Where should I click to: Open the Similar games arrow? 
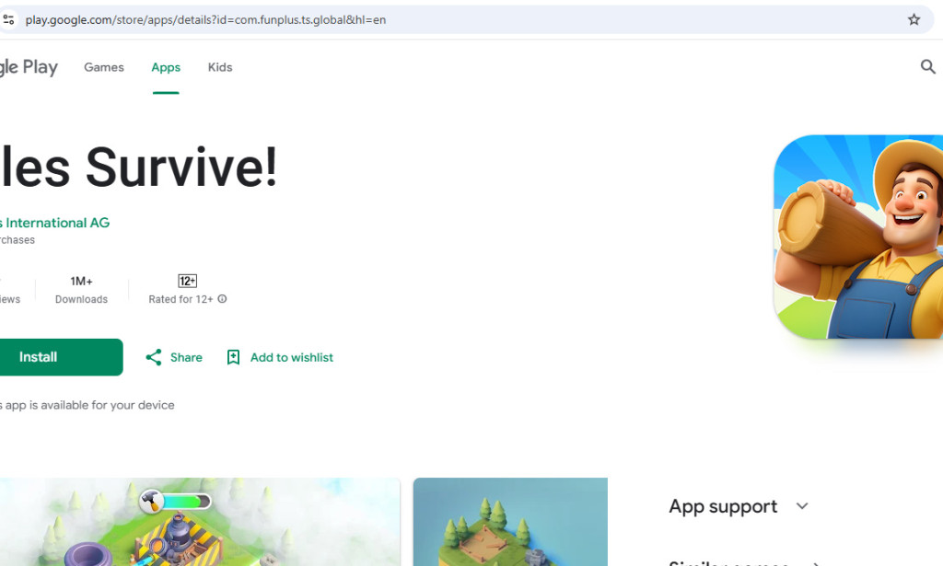(x=814, y=563)
